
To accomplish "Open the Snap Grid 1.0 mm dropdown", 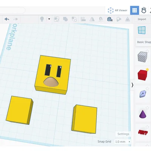I will pyautogui.click(x=122, y=142).
